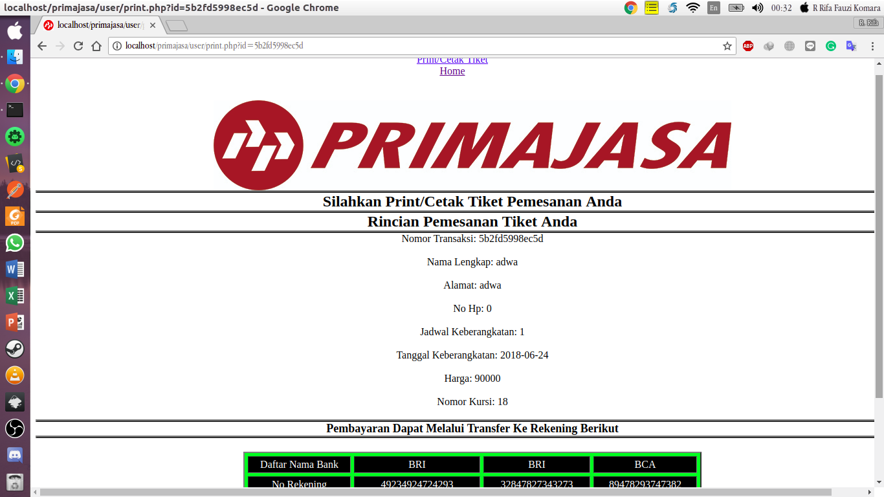Open Discord from the dock
884x497 pixels.
15,455
